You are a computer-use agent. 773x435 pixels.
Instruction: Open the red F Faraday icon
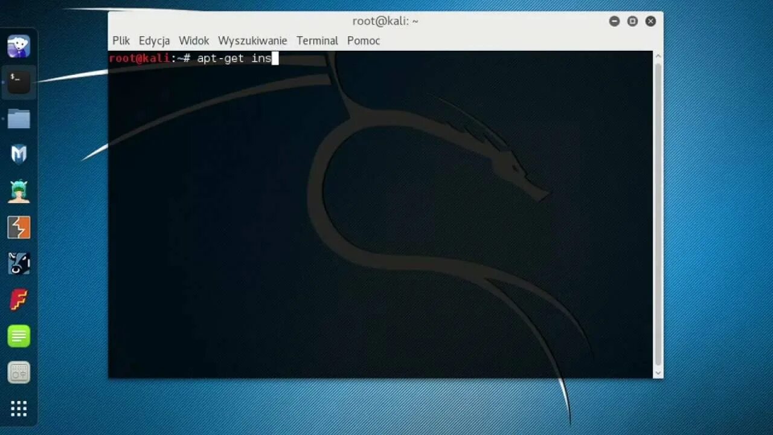(19, 300)
